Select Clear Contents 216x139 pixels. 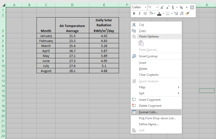pyautogui.click(x=156, y=75)
